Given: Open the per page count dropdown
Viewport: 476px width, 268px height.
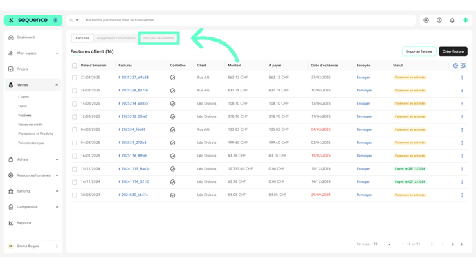Looking at the screenshot, I should pos(382,244).
